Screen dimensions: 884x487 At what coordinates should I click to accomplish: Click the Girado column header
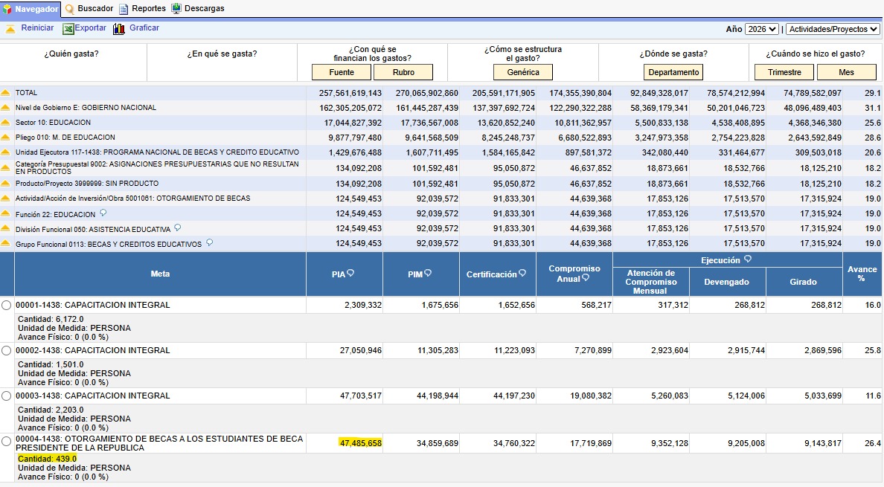pyautogui.click(x=804, y=282)
